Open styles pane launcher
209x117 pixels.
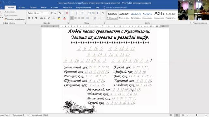(x=190, y=23)
